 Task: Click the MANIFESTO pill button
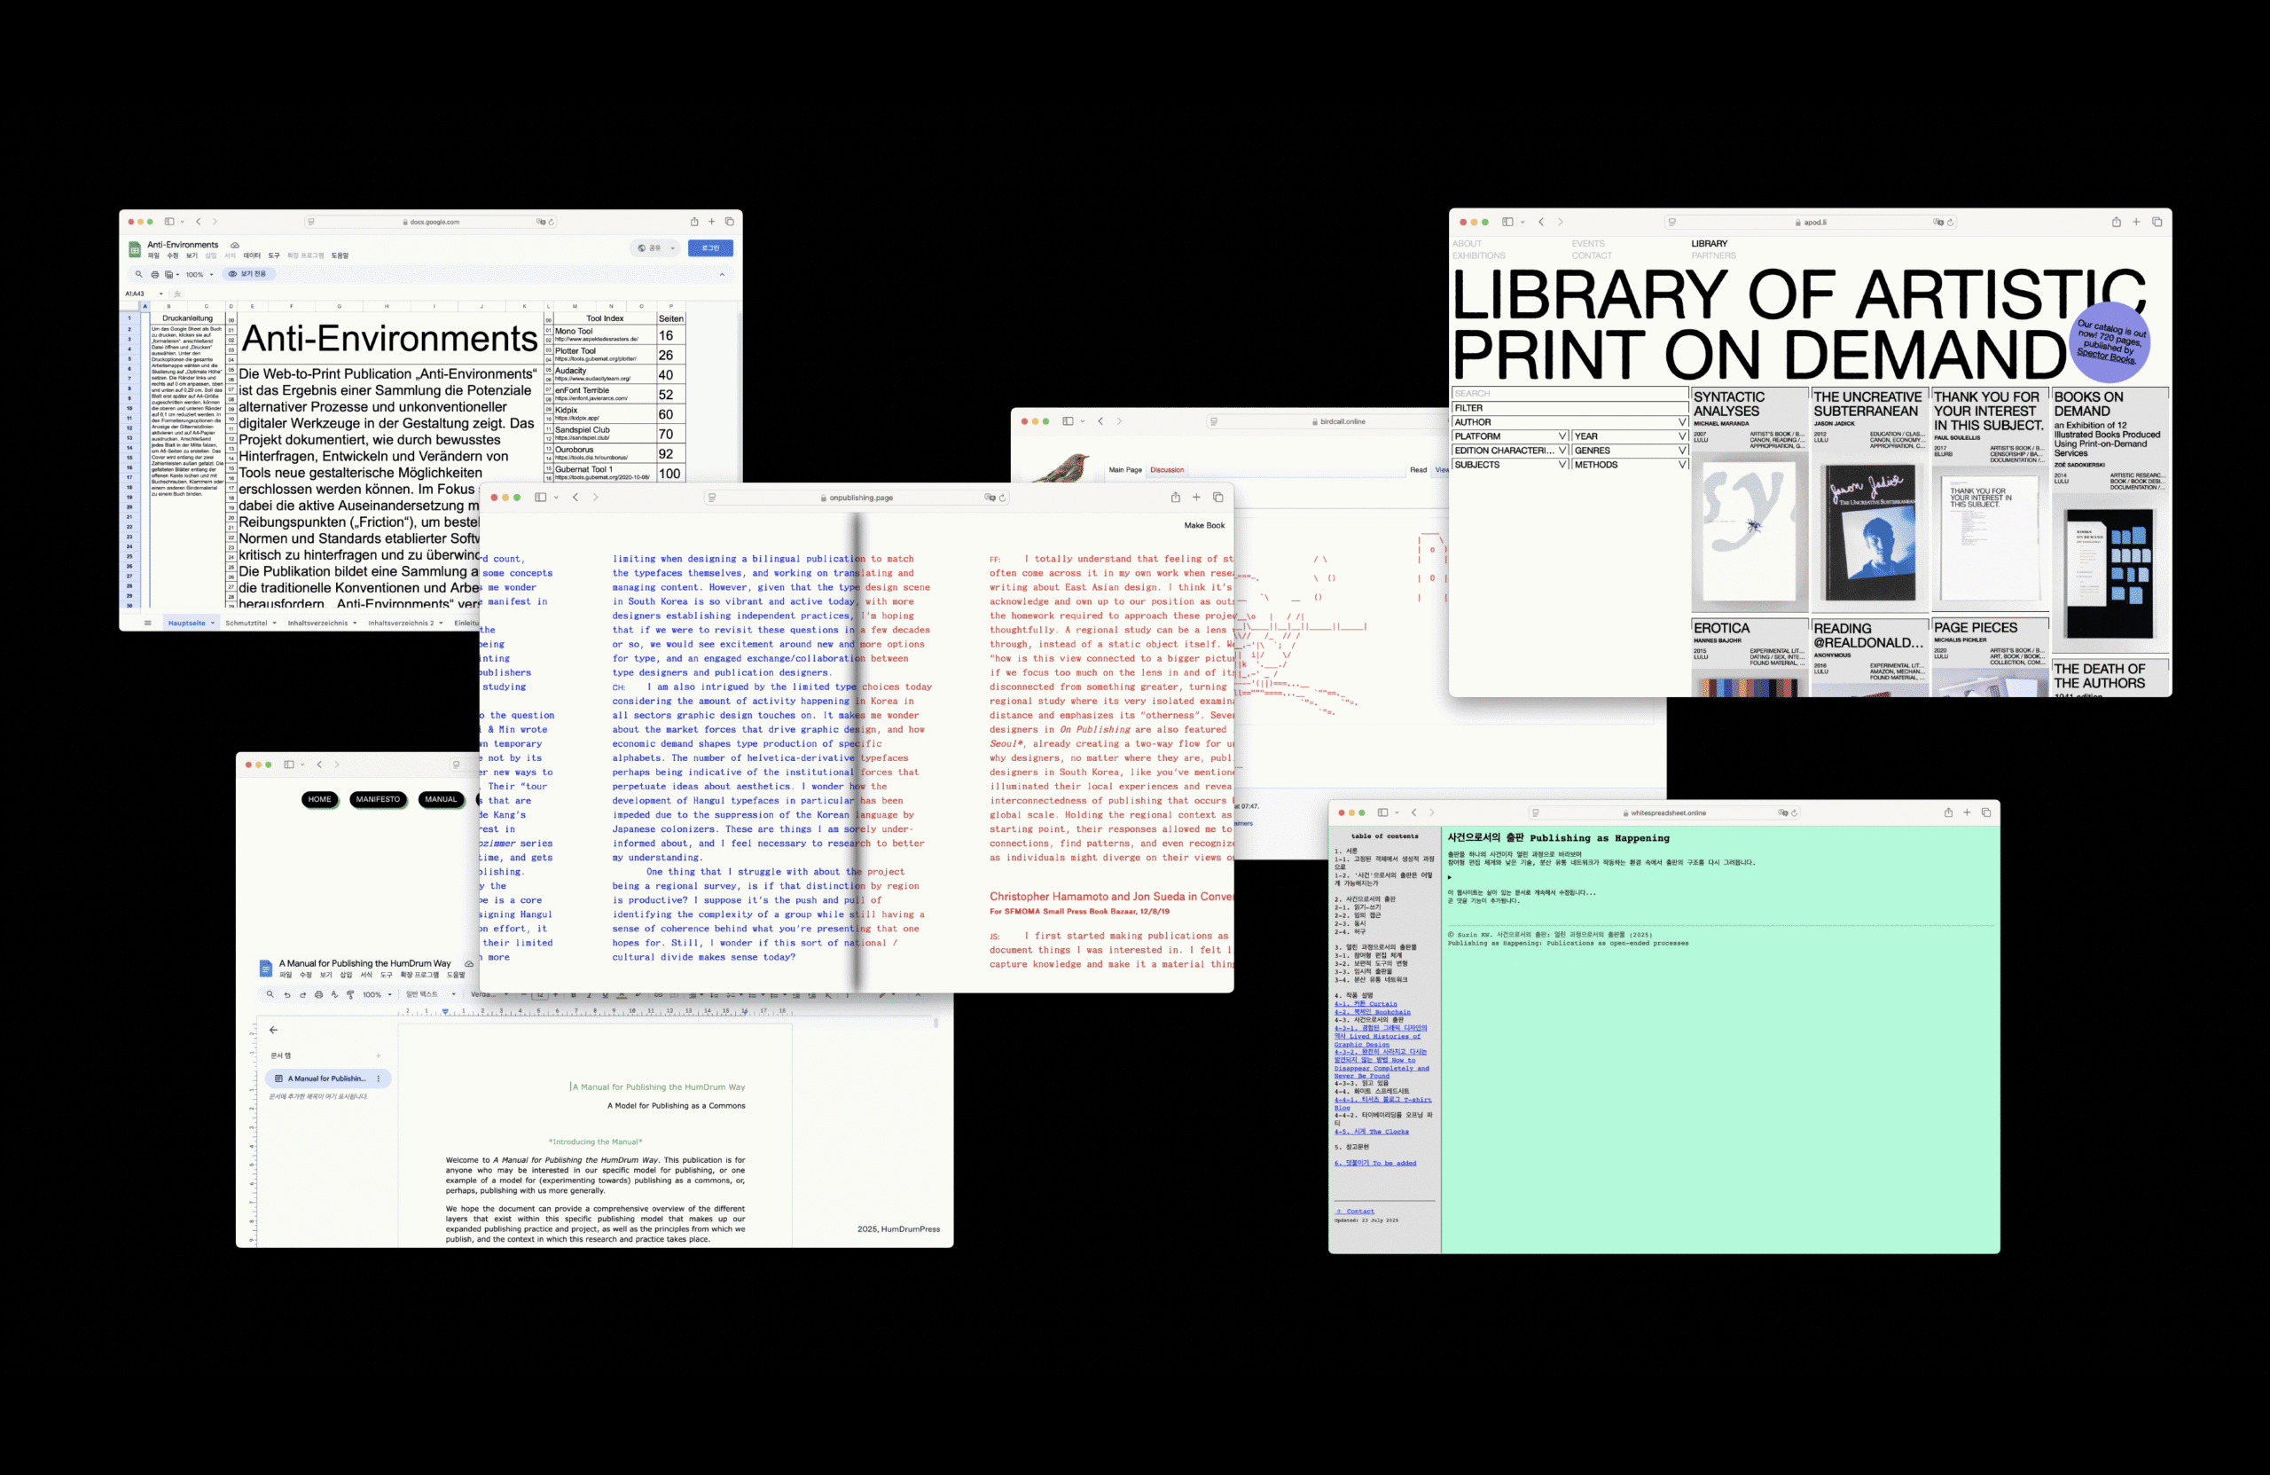pyautogui.click(x=378, y=799)
